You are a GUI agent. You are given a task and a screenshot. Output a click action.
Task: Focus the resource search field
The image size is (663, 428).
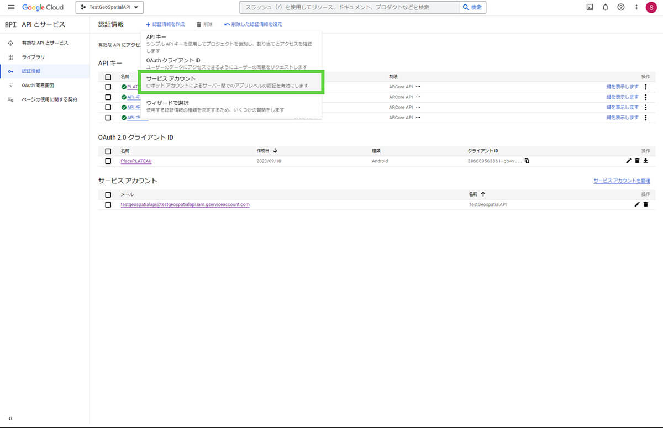[x=349, y=7]
